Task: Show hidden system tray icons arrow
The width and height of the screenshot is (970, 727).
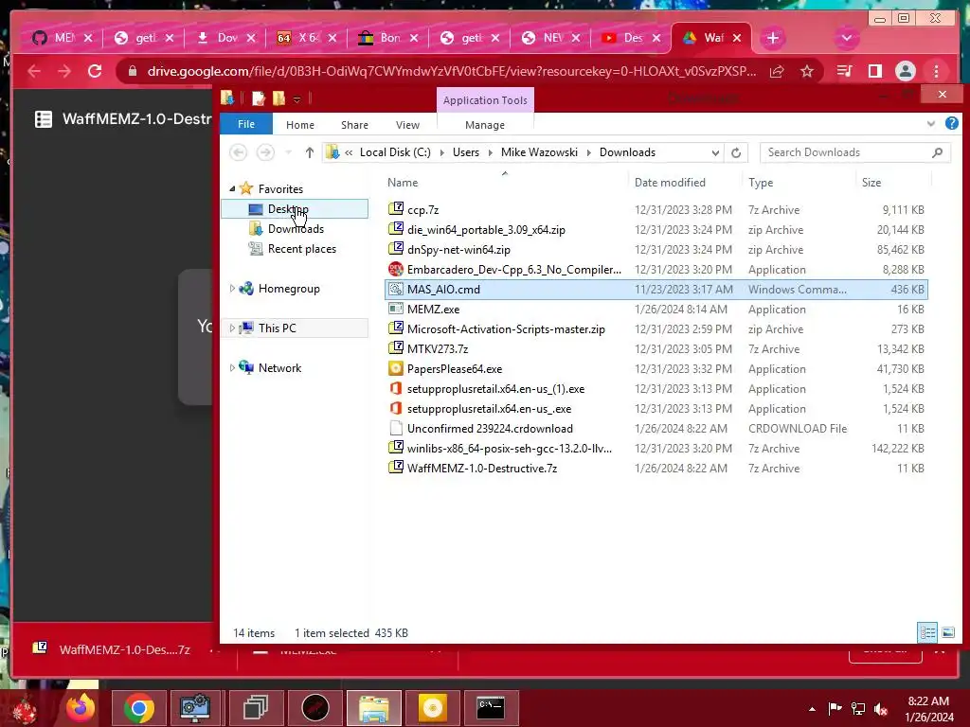Action: 812,709
